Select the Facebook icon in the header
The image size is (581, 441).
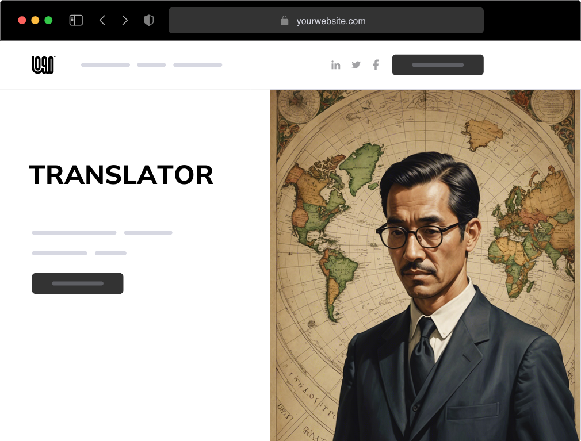click(376, 65)
